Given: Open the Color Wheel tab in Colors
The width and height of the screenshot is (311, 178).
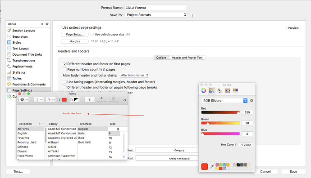Looking at the screenshot, I should pyautogui.click(x=203, y=91).
